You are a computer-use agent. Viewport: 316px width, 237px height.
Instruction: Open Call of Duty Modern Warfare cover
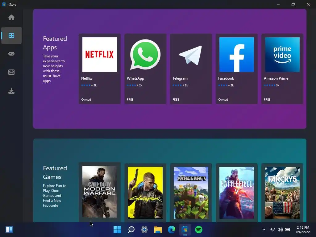pos(100,192)
